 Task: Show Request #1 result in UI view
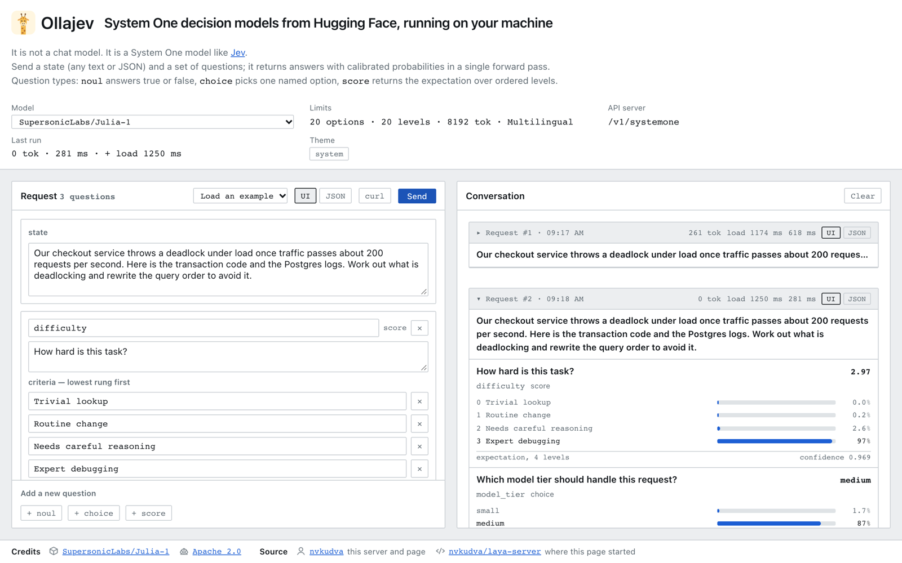(831, 233)
